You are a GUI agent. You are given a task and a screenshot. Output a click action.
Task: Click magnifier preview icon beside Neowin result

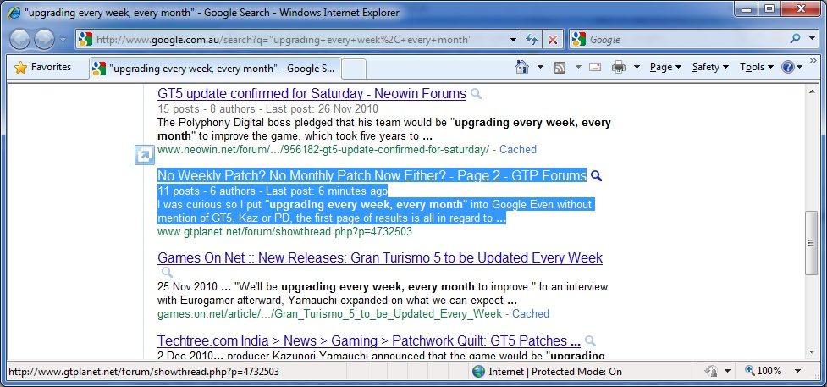point(477,94)
